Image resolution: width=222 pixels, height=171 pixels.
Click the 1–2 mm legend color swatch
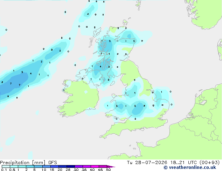(x=22, y=166)
